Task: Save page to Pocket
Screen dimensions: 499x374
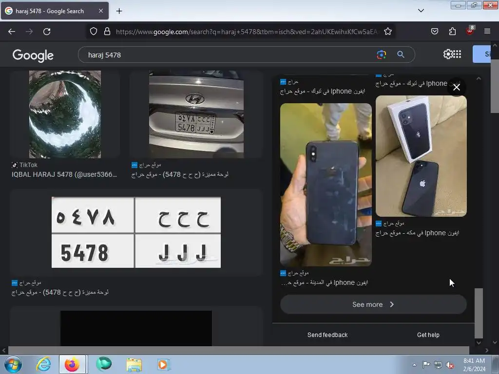Action: tap(434, 31)
